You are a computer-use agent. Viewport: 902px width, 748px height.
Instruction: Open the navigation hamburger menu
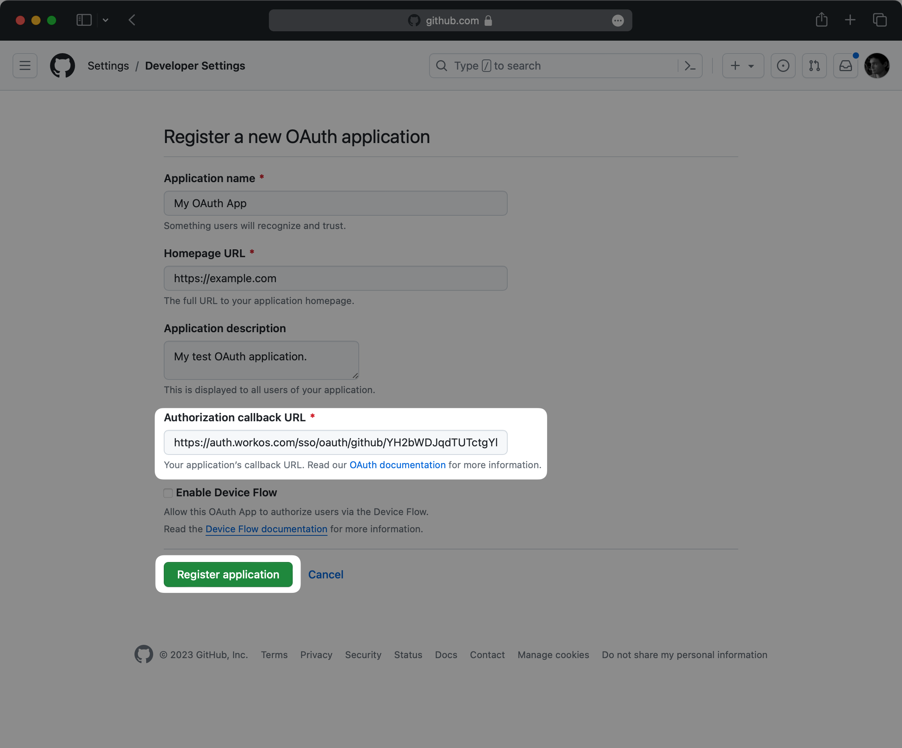pyautogui.click(x=25, y=65)
